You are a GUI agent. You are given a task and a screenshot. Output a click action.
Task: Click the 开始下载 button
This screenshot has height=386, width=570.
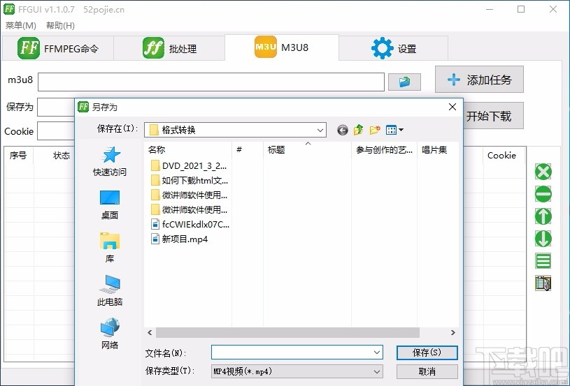[x=493, y=116]
